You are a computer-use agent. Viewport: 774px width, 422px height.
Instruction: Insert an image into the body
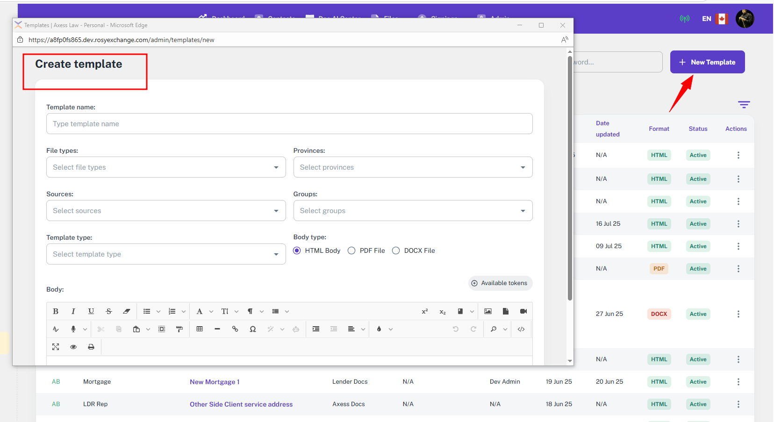tap(488, 311)
